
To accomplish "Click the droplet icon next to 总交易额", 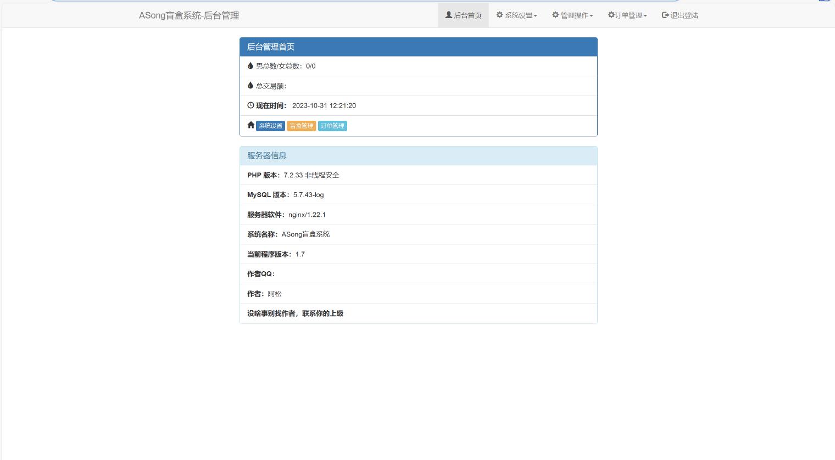I will pos(250,86).
